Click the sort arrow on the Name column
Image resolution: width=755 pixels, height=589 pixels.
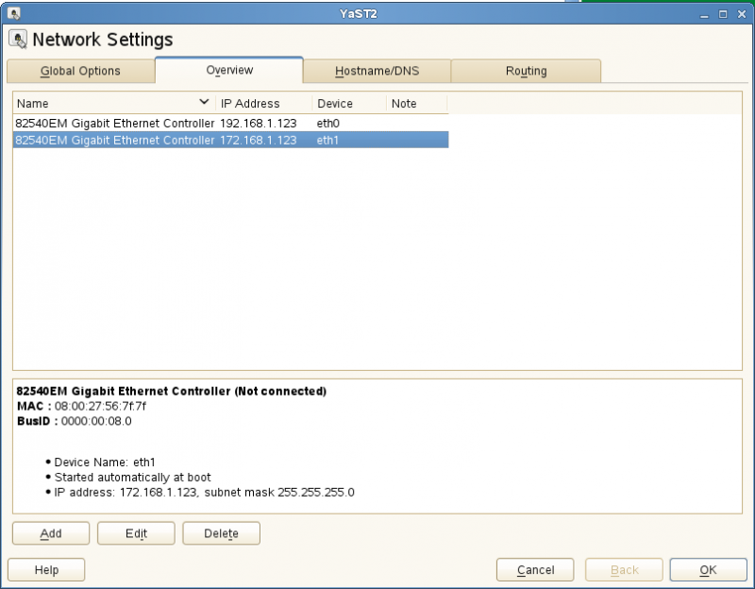pos(203,102)
